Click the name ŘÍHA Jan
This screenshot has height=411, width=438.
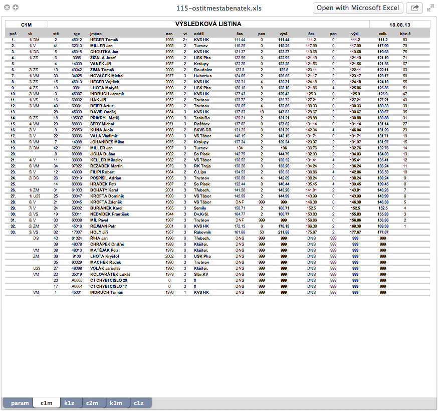(x=99, y=238)
